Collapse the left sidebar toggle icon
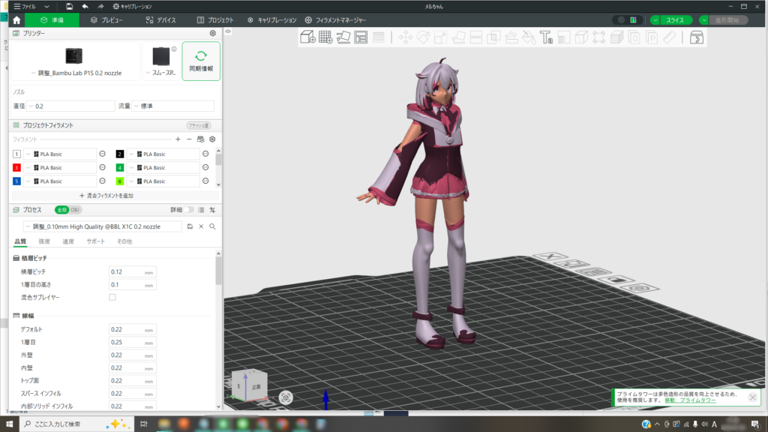 (x=228, y=31)
